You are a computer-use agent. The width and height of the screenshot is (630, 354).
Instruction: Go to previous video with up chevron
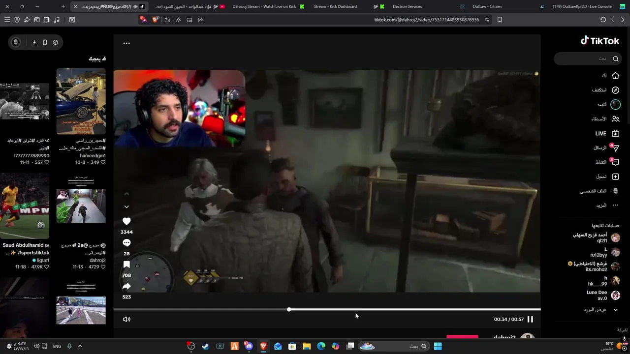(126, 194)
